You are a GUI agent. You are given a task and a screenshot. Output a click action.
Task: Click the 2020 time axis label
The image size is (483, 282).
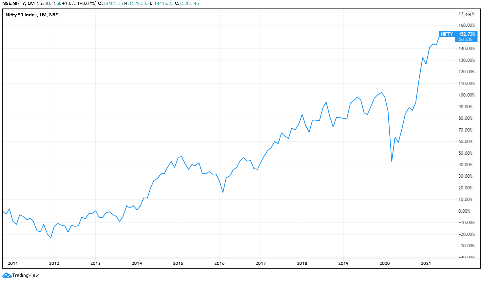(384, 263)
